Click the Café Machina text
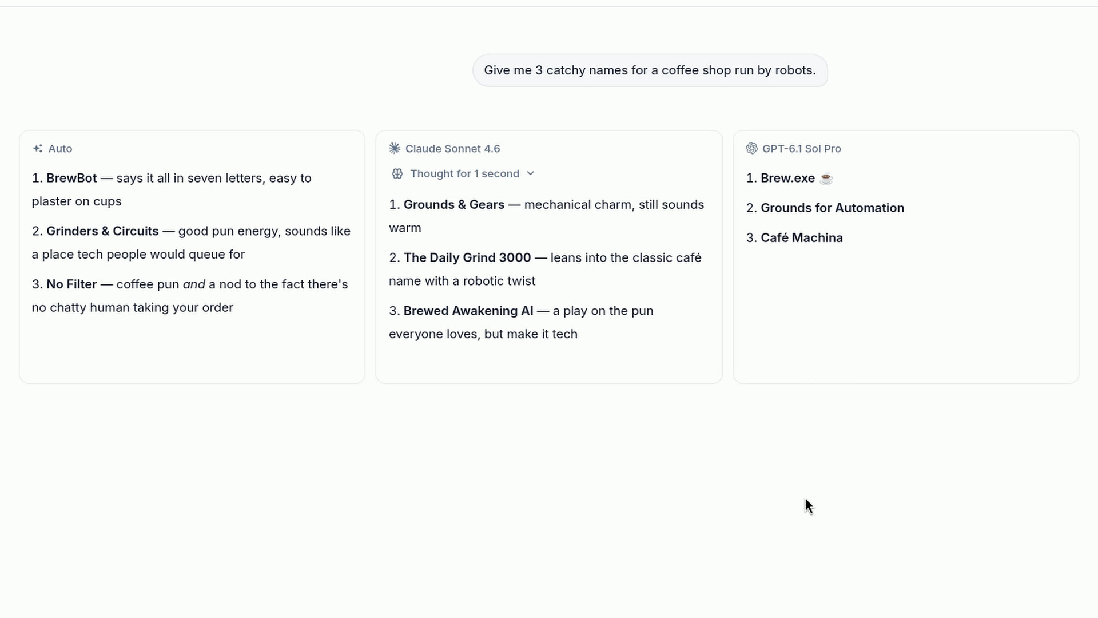The width and height of the screenshot is (1098, 618). (801, 238)
